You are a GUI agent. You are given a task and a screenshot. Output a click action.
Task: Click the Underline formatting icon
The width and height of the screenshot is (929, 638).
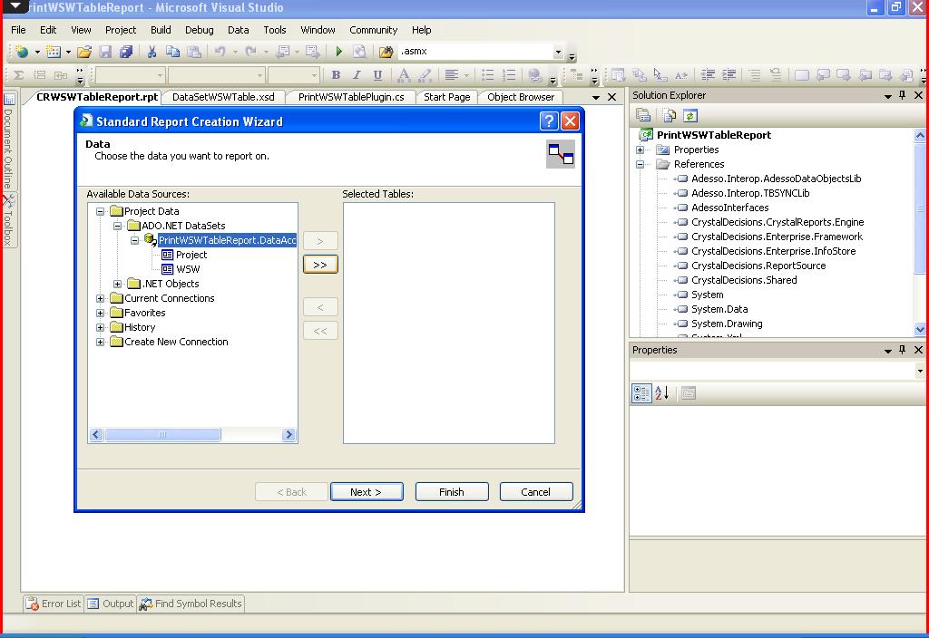[x=377, y=75]
